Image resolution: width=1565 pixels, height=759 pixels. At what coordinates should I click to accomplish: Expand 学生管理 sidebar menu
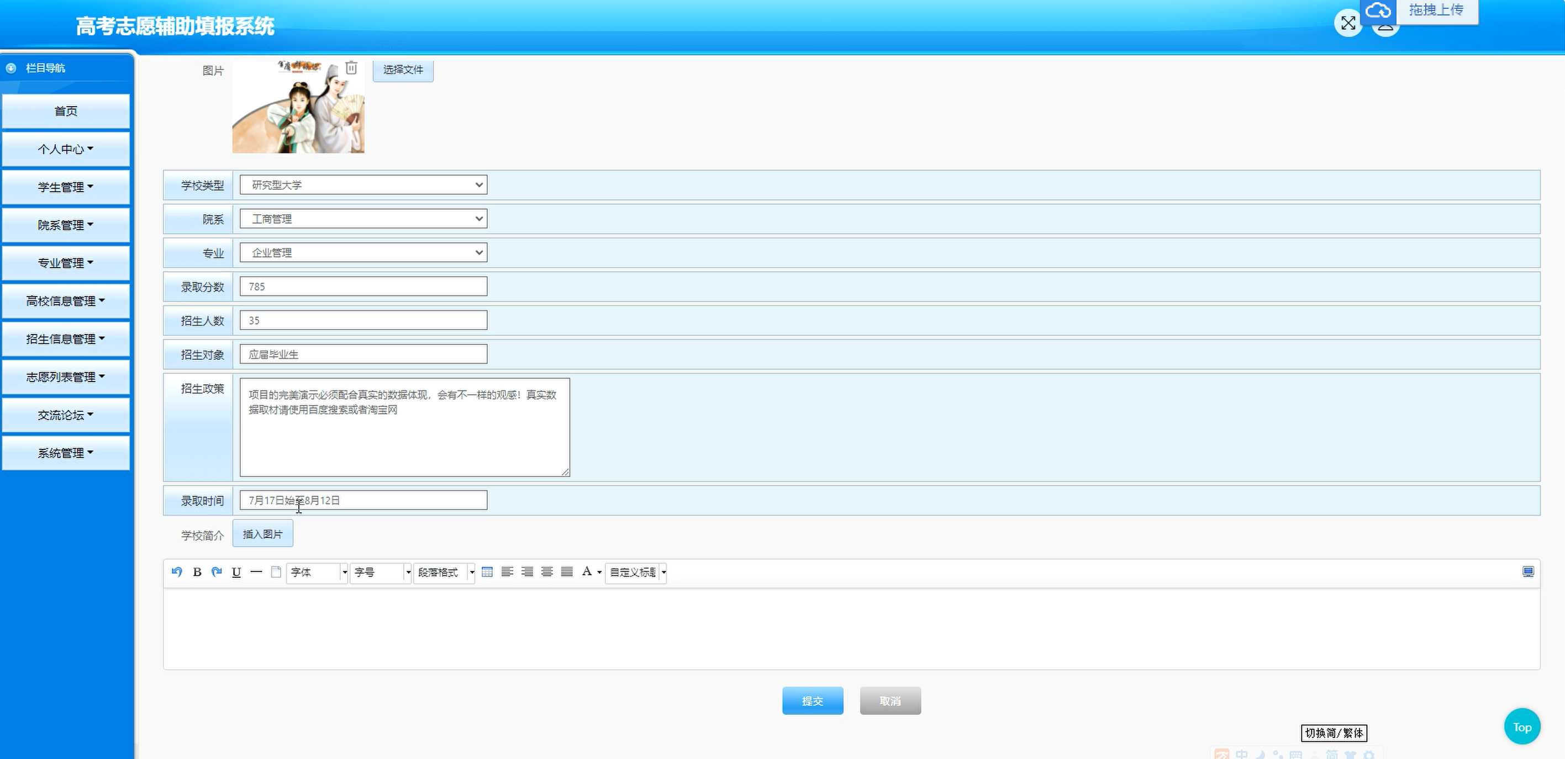(66, 187)
